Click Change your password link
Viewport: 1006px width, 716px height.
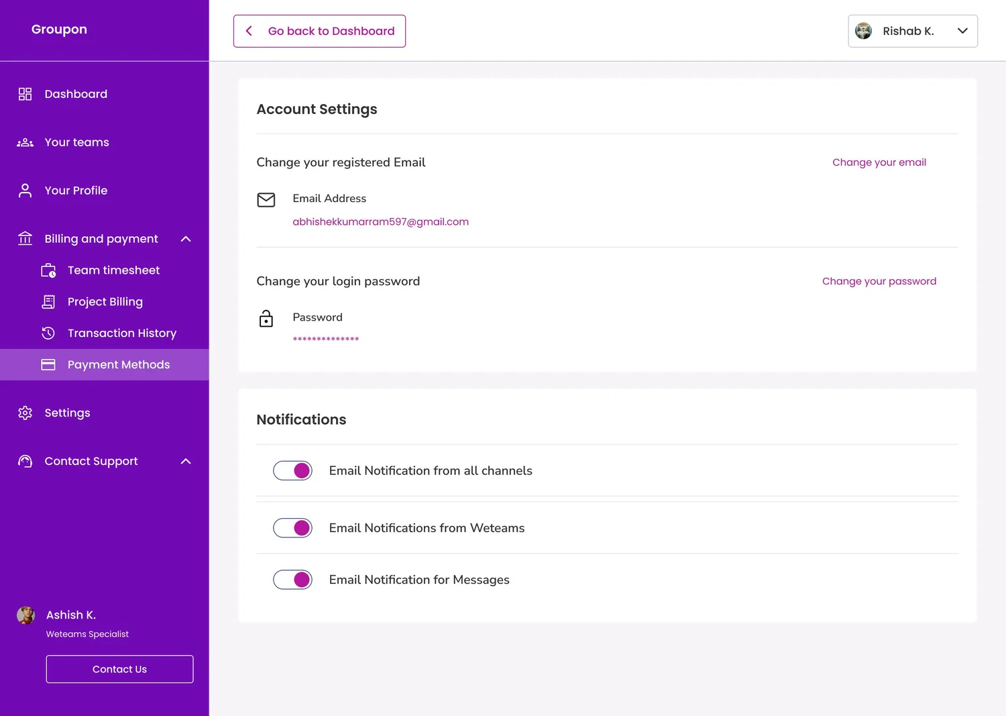879,281
